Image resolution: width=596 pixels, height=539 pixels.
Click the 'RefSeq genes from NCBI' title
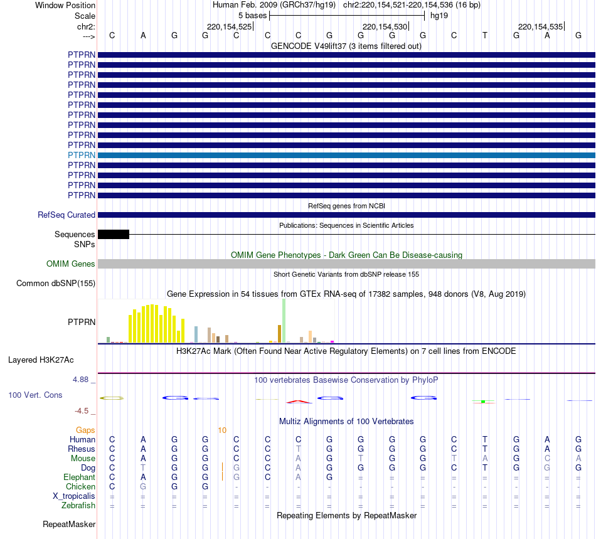(x=346, y=206)
